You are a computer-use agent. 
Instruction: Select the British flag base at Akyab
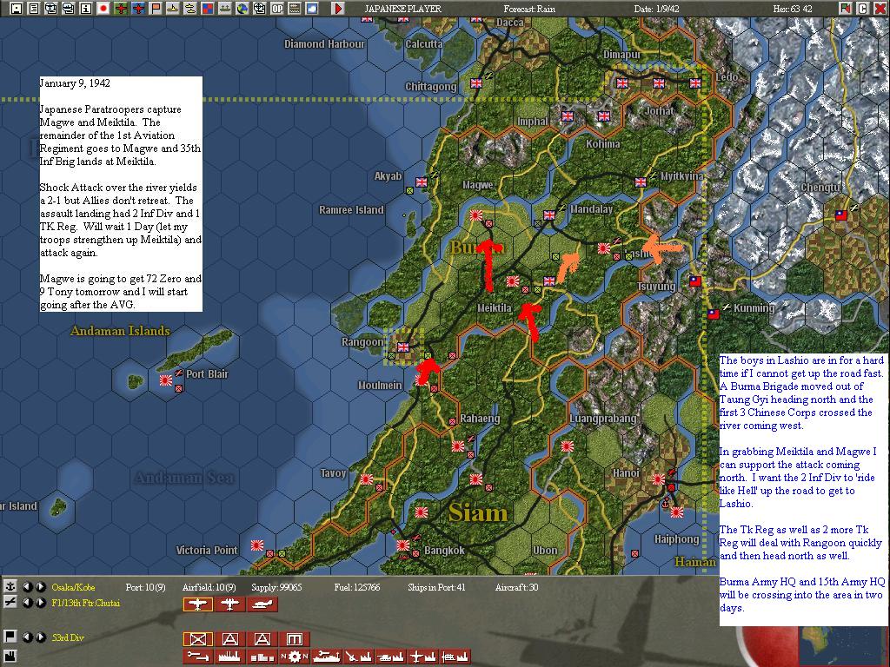pyautogui.click(x=422, y=182)
